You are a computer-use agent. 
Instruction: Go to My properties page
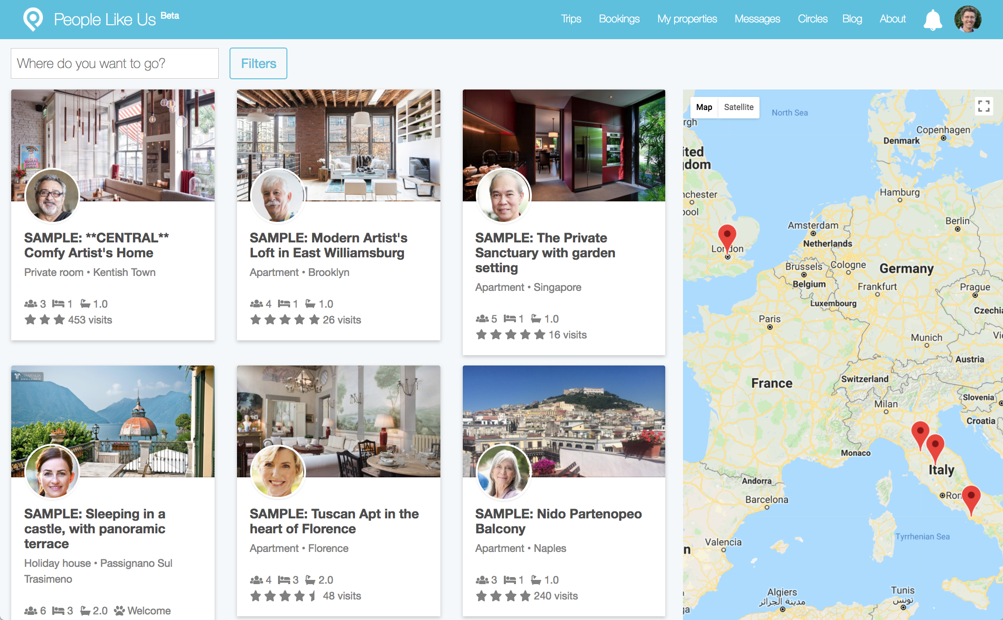pos(687,19)
